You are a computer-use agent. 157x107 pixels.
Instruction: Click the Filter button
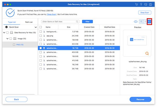click(87, 22)
